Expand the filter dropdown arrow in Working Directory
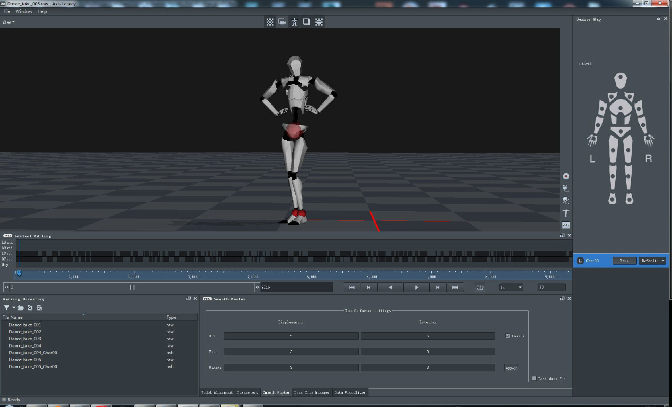This screenshot has height=407, width=672. (13, 308)
